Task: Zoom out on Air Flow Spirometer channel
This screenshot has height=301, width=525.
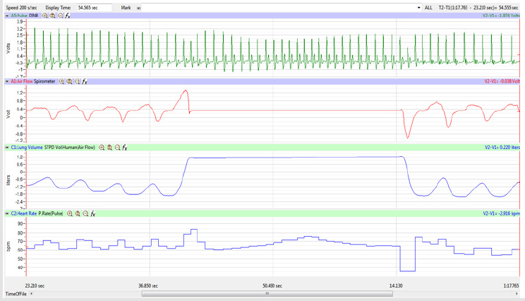Action: tap(77, 82)
